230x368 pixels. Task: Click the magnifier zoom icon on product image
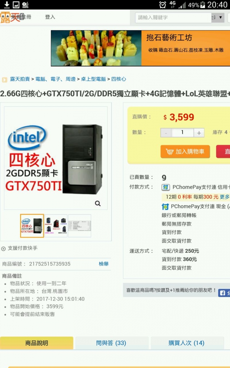(98, 203)
